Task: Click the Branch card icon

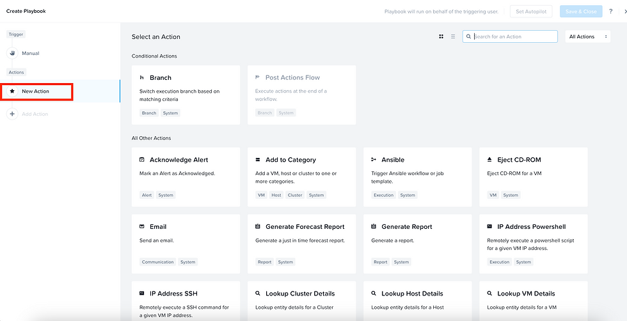Action: click(x=141, y=77)
